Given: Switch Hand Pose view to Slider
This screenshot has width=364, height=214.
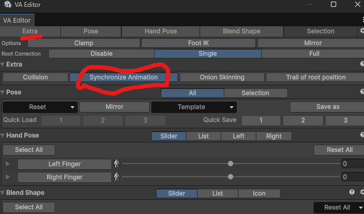Looking at the screenshot, I should point(169,136).
